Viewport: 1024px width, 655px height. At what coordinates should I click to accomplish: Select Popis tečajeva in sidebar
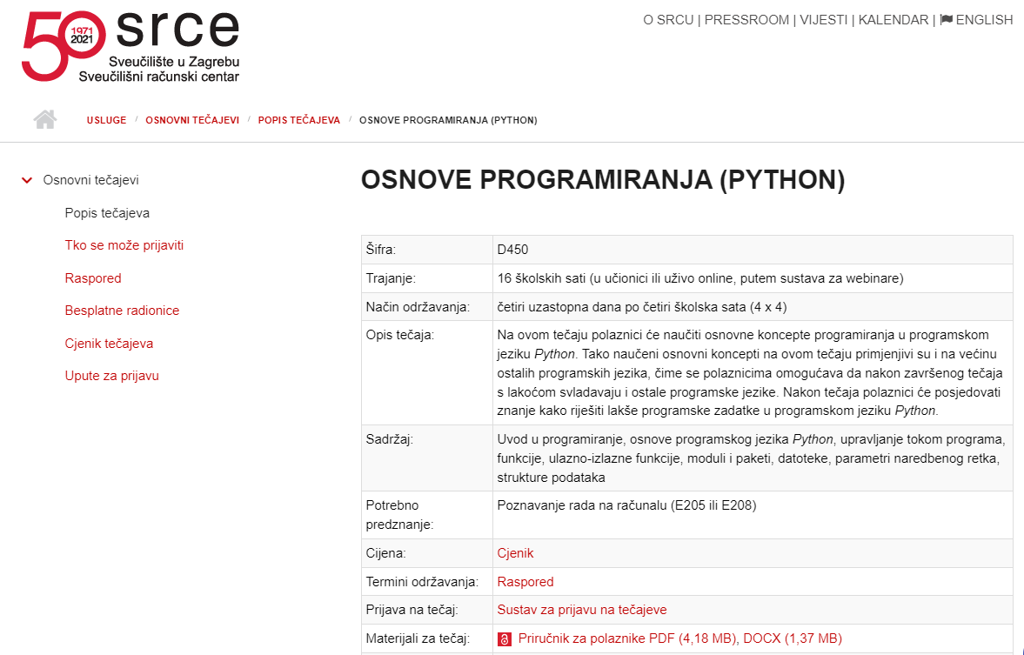107,213
